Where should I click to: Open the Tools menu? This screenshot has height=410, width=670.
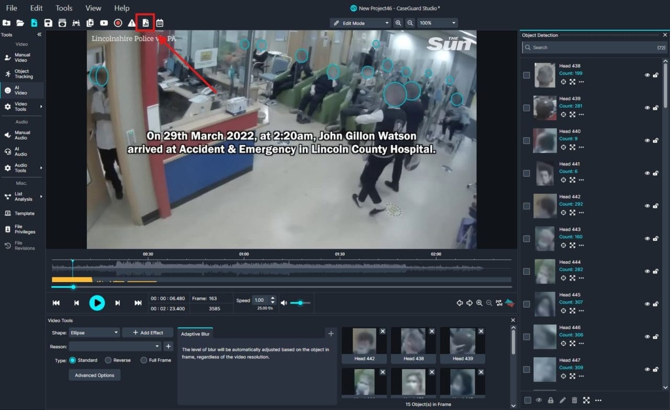[64, 8]
